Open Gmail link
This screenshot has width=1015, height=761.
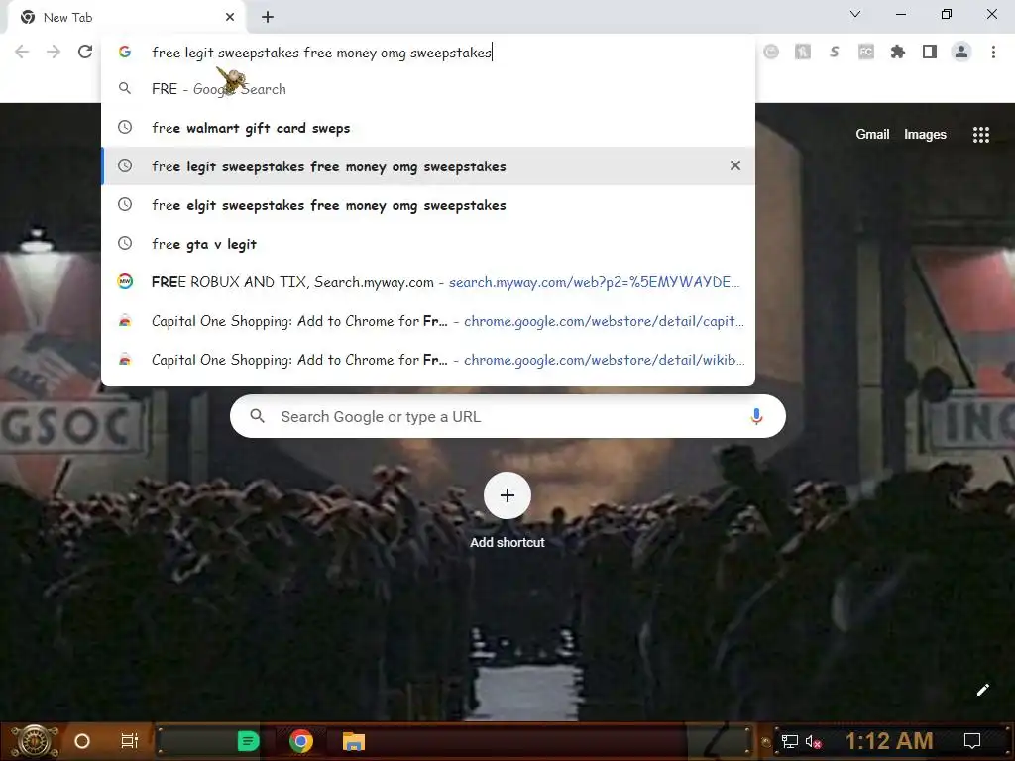click(872, 134)
